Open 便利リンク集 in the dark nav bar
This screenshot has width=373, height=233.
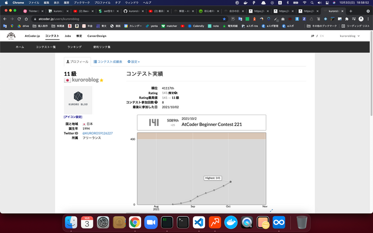tap(102, 47)
